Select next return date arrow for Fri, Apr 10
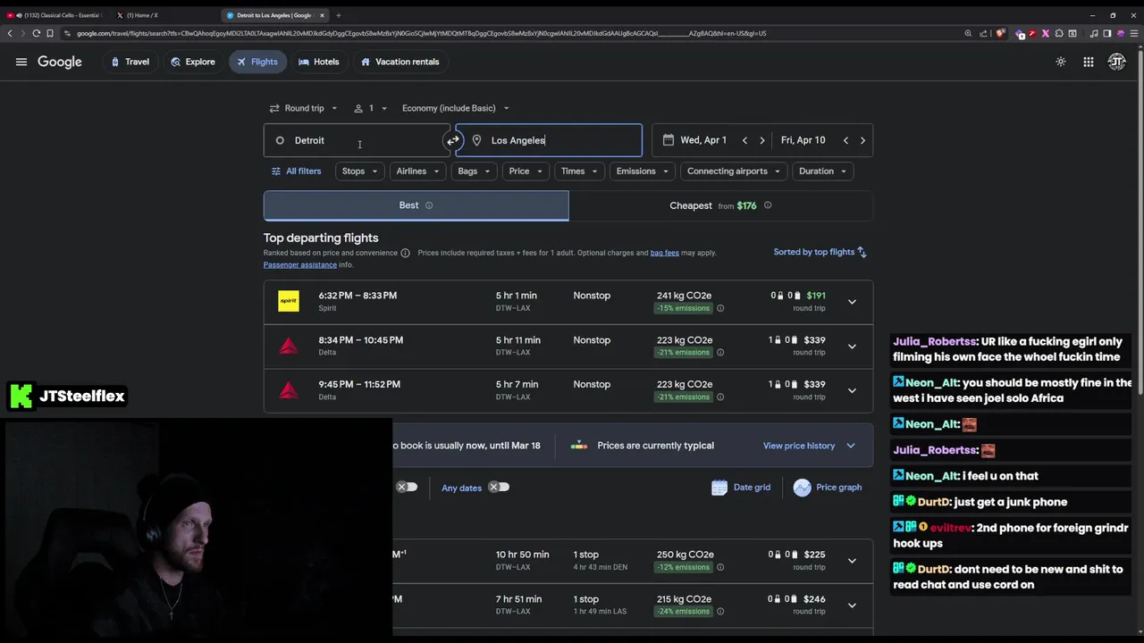1144x643 pixels. [862, 140]
